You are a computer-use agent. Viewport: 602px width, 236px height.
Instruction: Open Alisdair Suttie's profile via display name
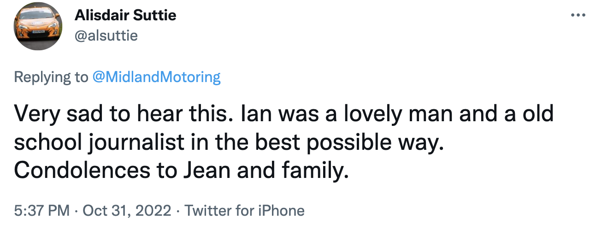(125, 16)
